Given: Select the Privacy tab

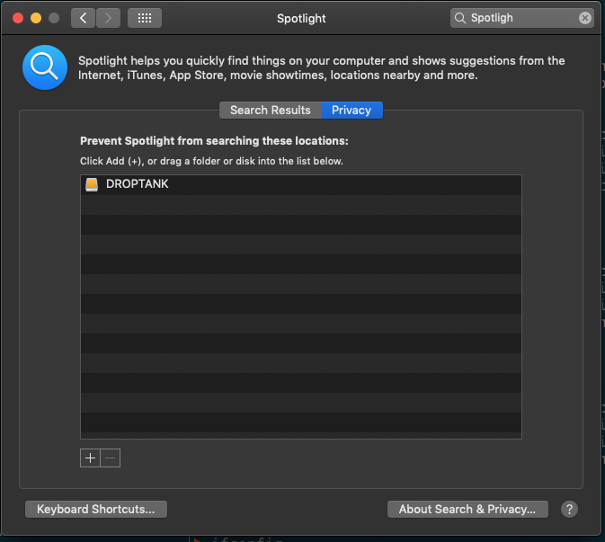Looking at the screenshot, I should pyautogui.click(x=351, y=111).
